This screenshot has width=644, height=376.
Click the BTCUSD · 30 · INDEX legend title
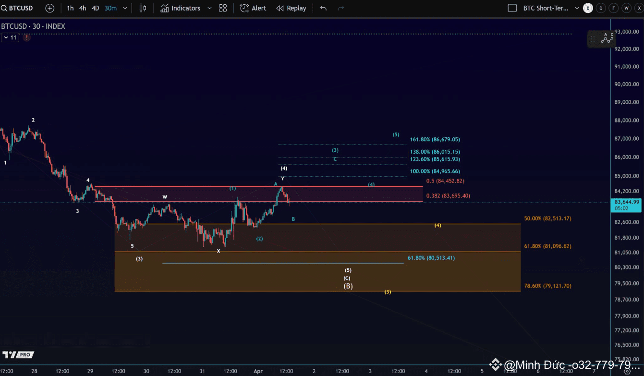coord(33,26)
